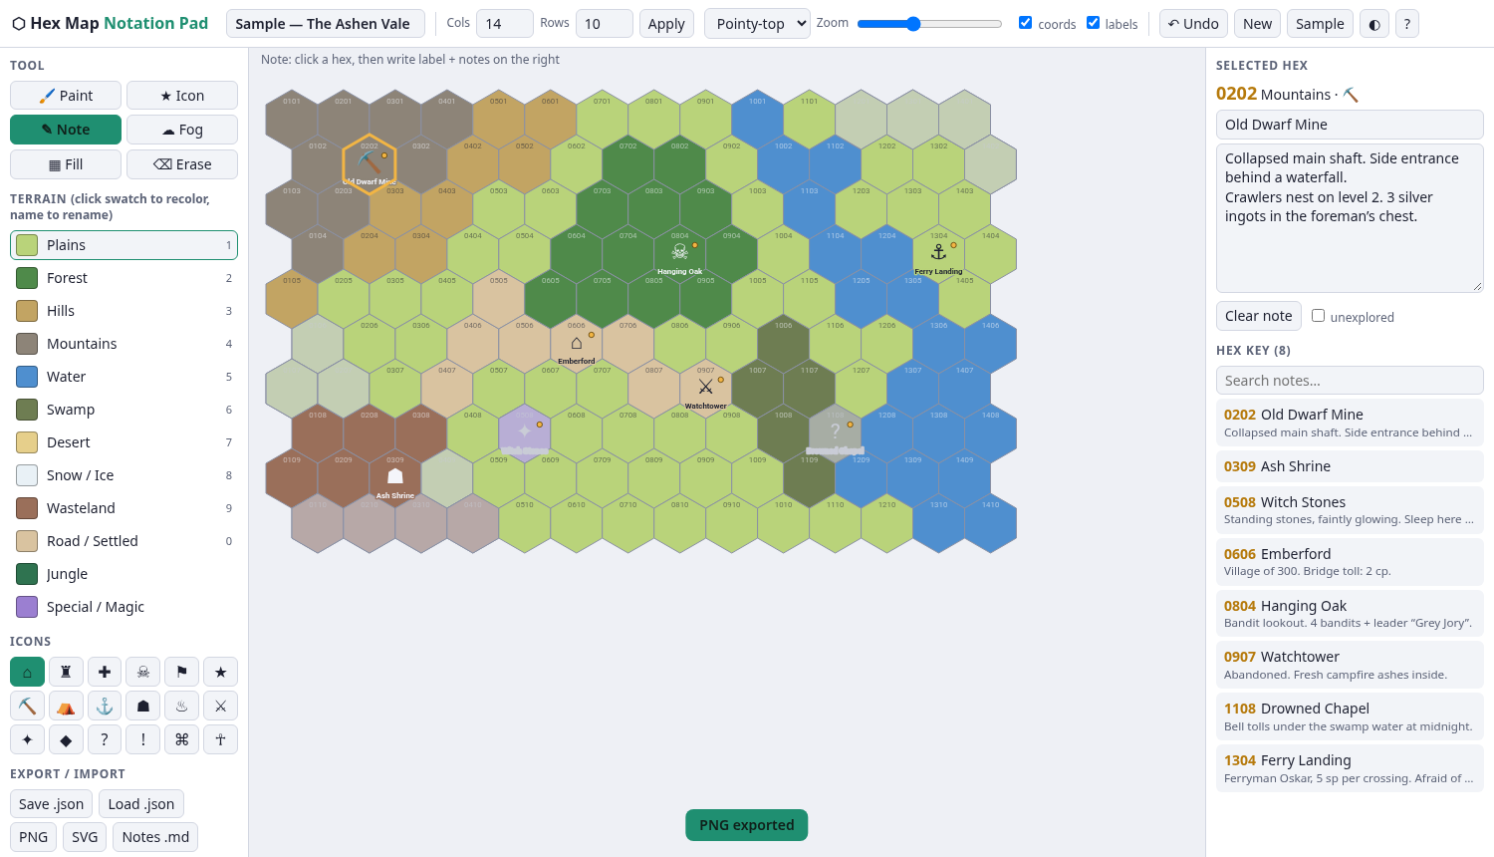Pick the castle tower (rook) icon

pos(66,672)
